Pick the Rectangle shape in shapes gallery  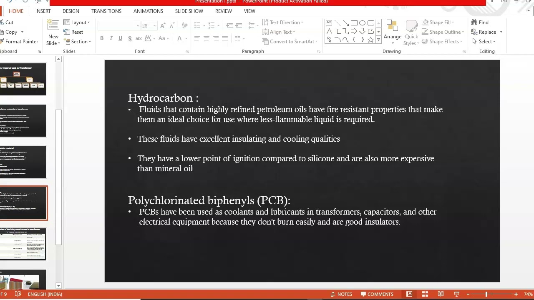tap(354, 23)
